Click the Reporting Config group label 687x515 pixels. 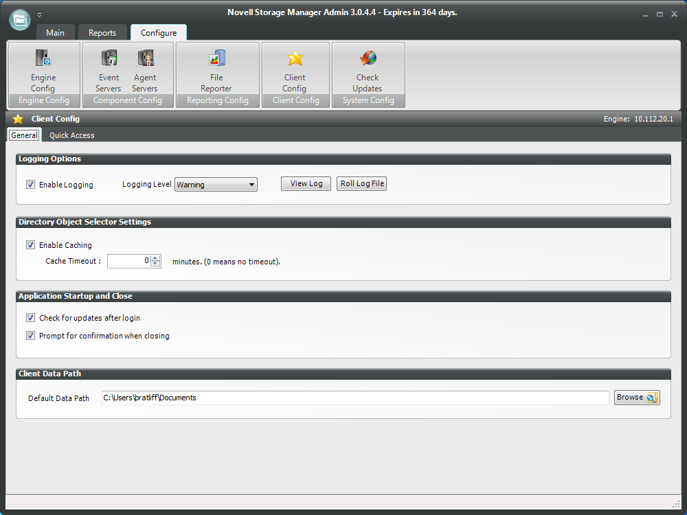coord(218,100)
